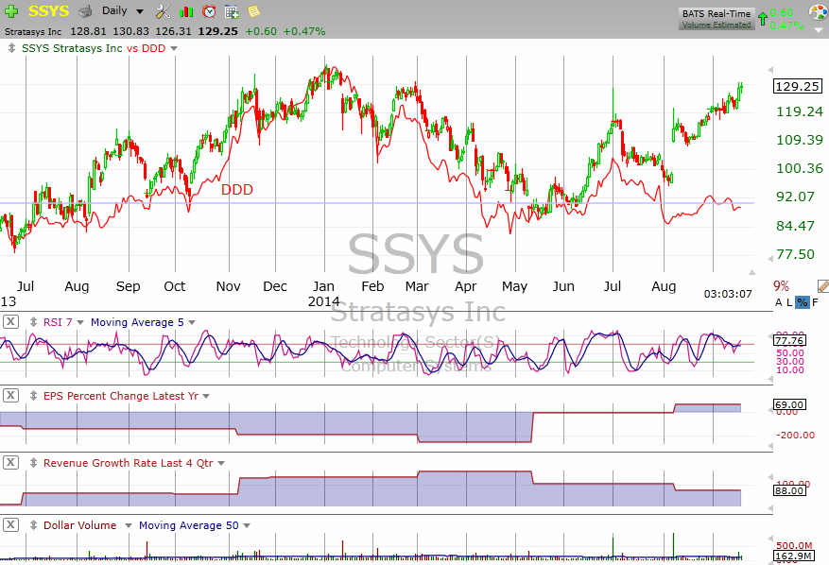This screenshot has width=829, height=565.
Task: Click the 77.76 RSI value box
Action: pos(789,340)
